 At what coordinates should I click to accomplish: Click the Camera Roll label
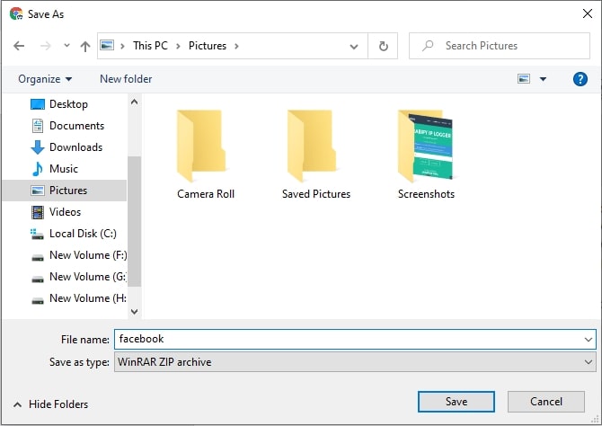(206, 194)
